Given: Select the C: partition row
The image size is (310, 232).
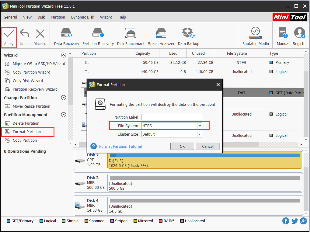Looking at the screenshot, I should click(x=188, y=62).
